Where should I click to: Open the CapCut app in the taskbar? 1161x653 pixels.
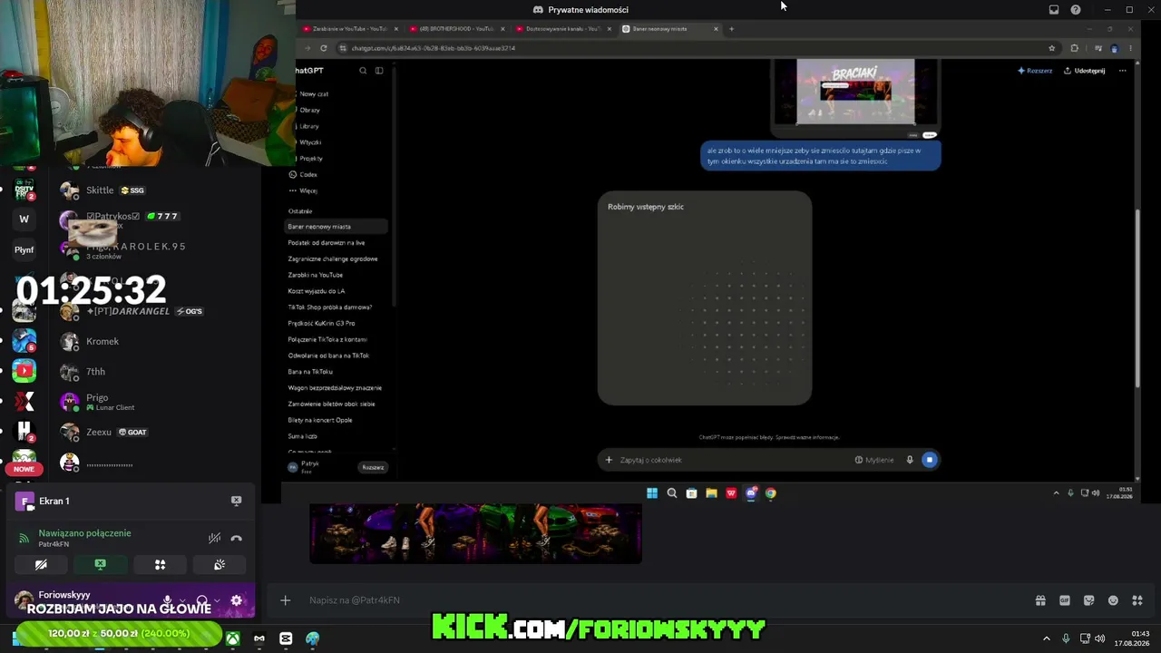(286, 638)
